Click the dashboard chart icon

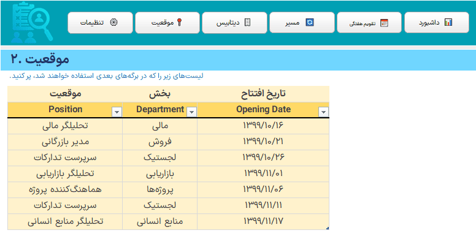tap(448, 23)
